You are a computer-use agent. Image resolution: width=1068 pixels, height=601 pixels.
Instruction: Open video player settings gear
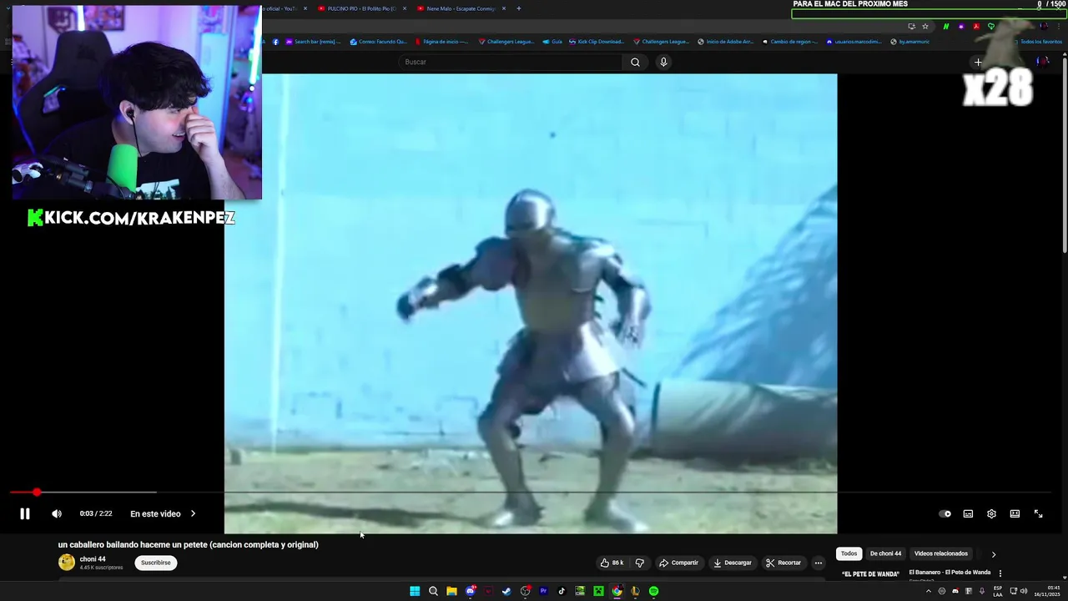991,514
